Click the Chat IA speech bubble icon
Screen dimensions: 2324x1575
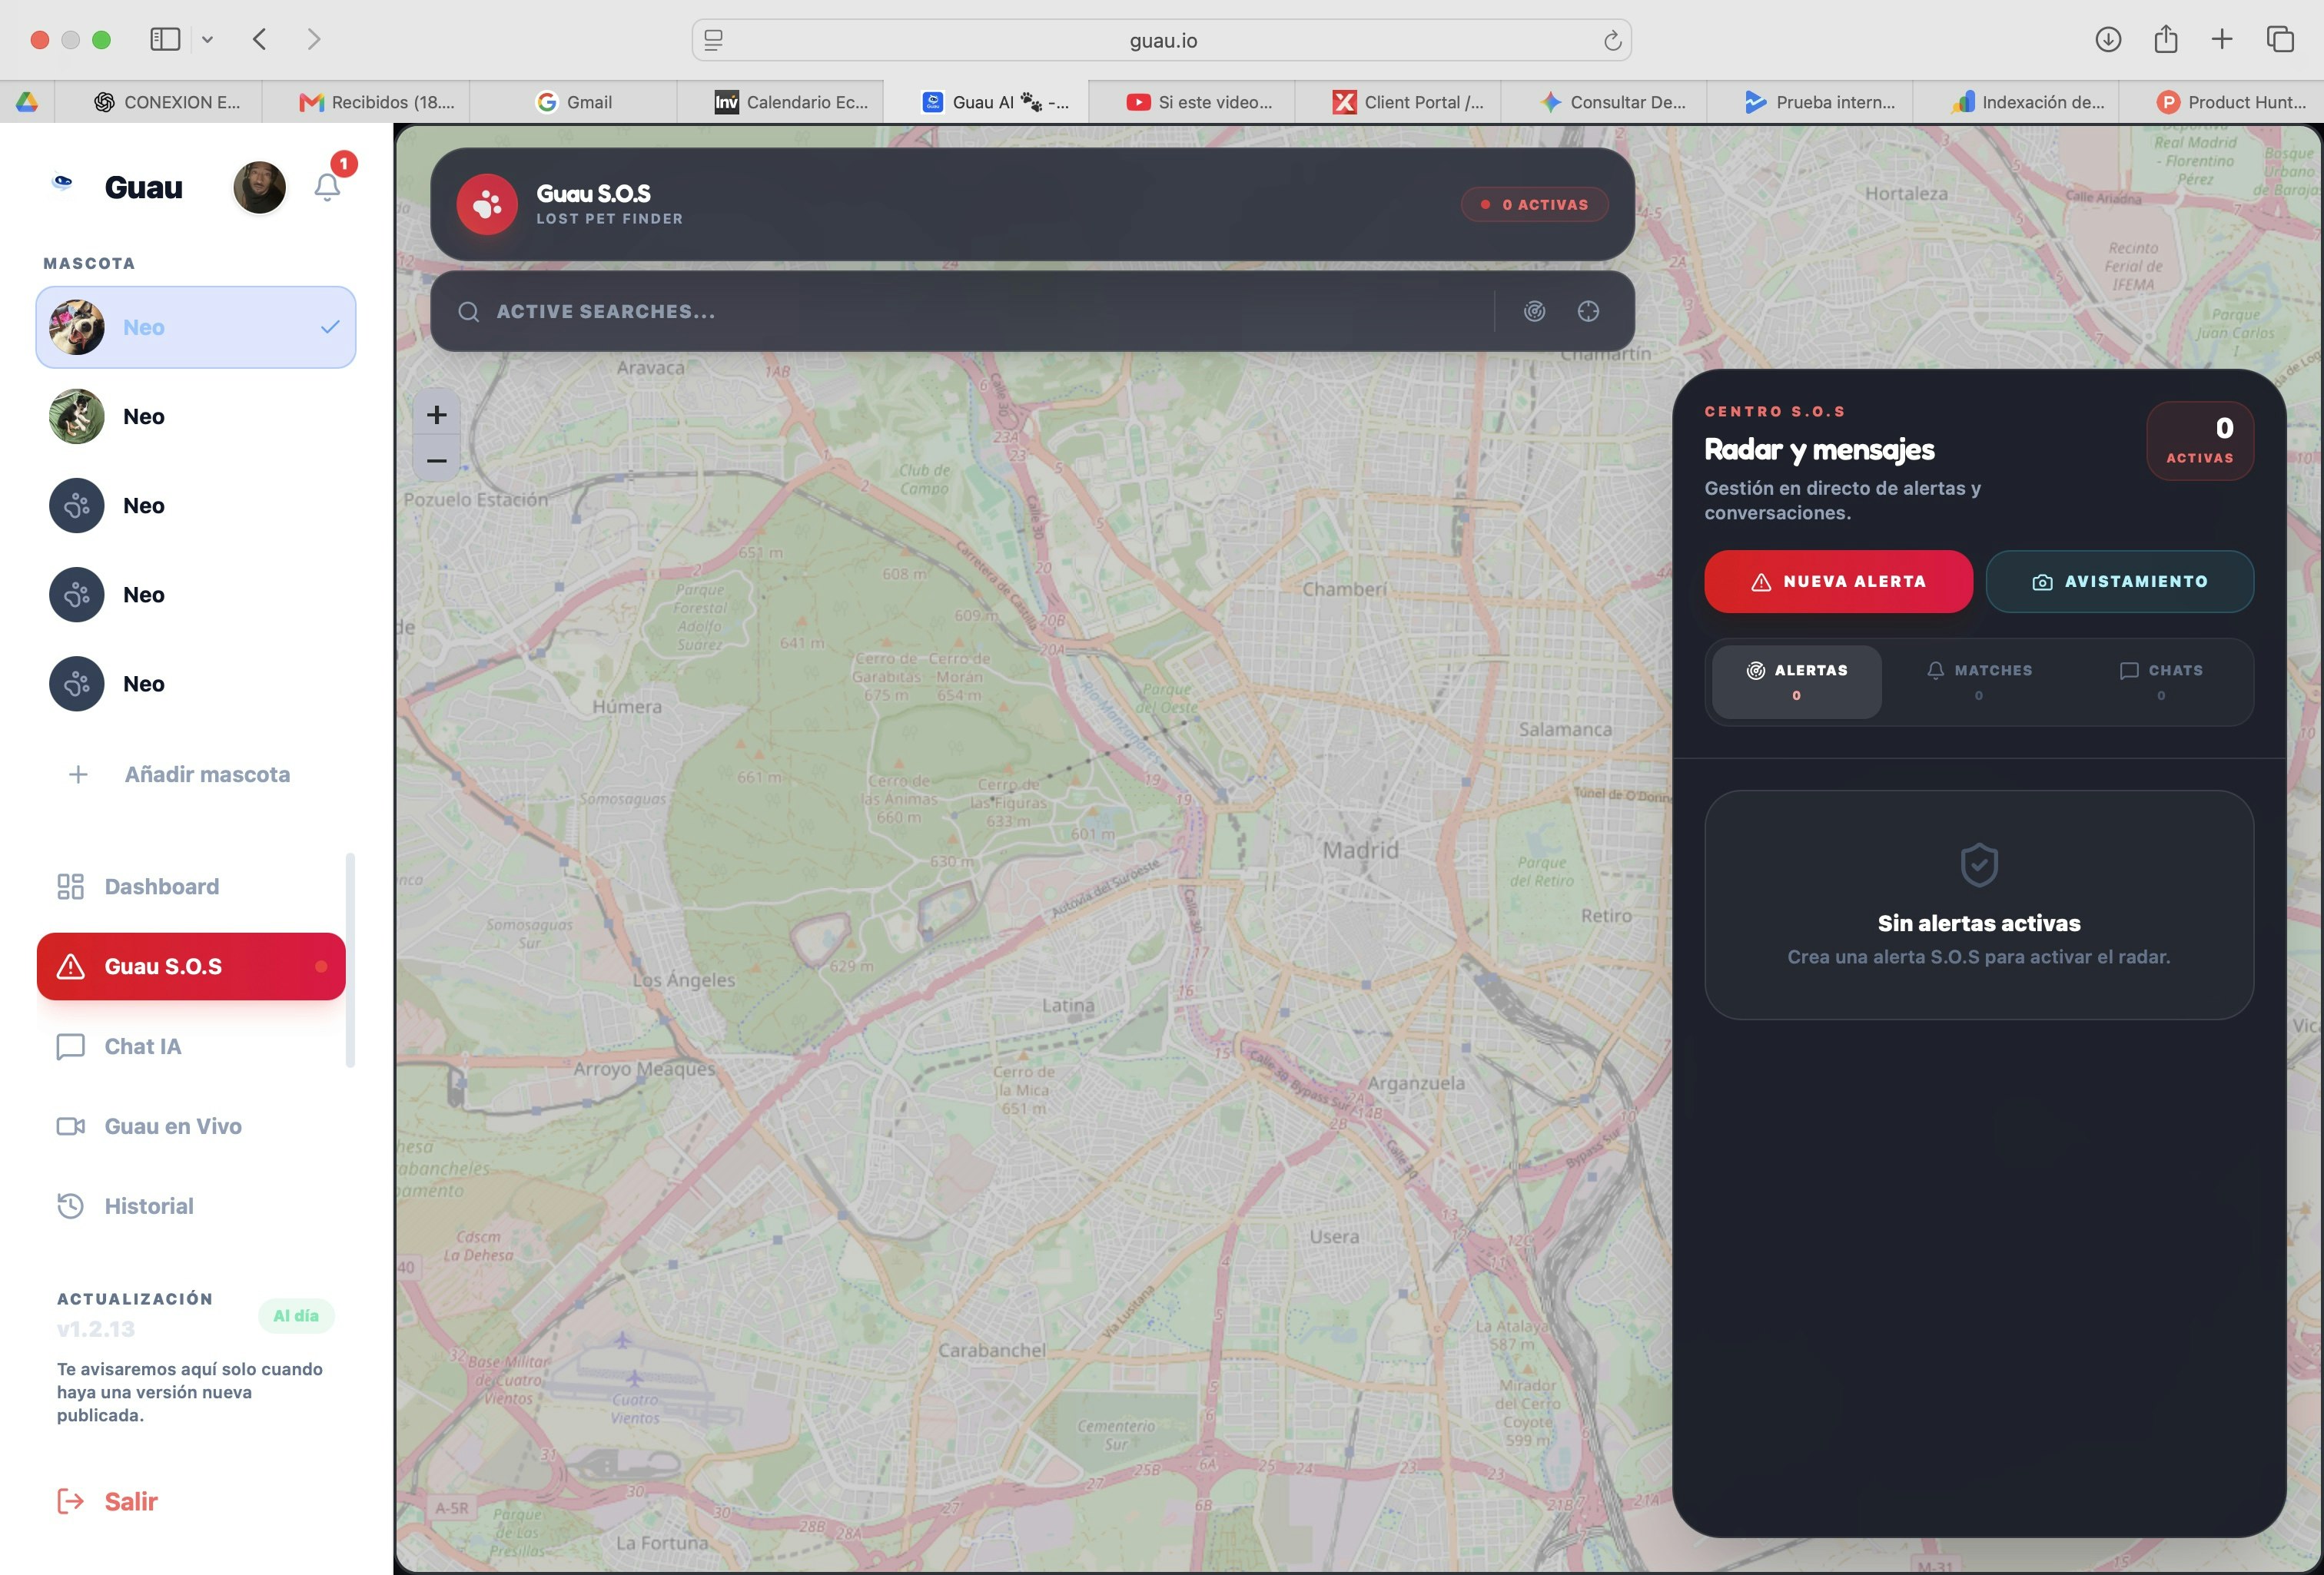(x=70, y=1046)
